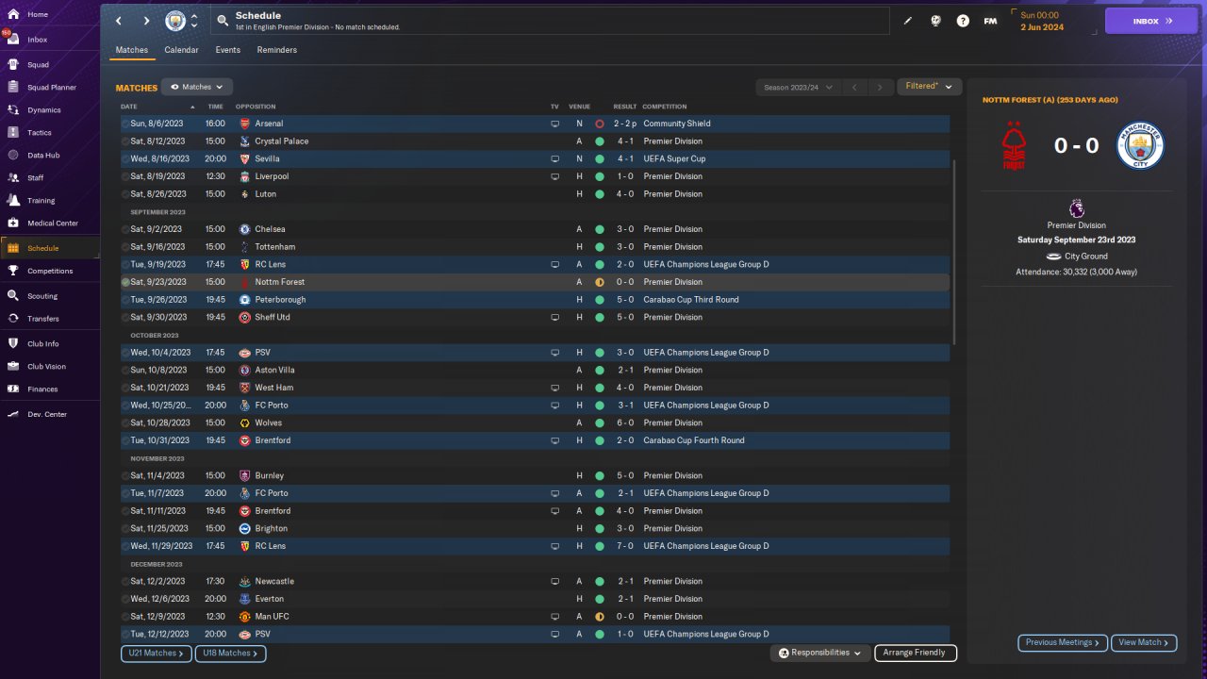
Task: Open the Aston Villa opposition link
Action: click(274, 370)
